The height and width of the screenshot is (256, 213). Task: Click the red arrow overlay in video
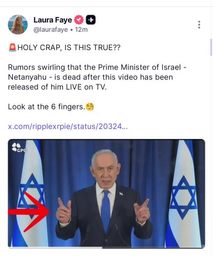pos(29,211)
